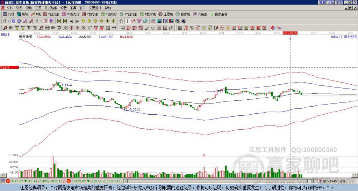
Task: Click the percent % tool icon
Action: coord(192,28)
